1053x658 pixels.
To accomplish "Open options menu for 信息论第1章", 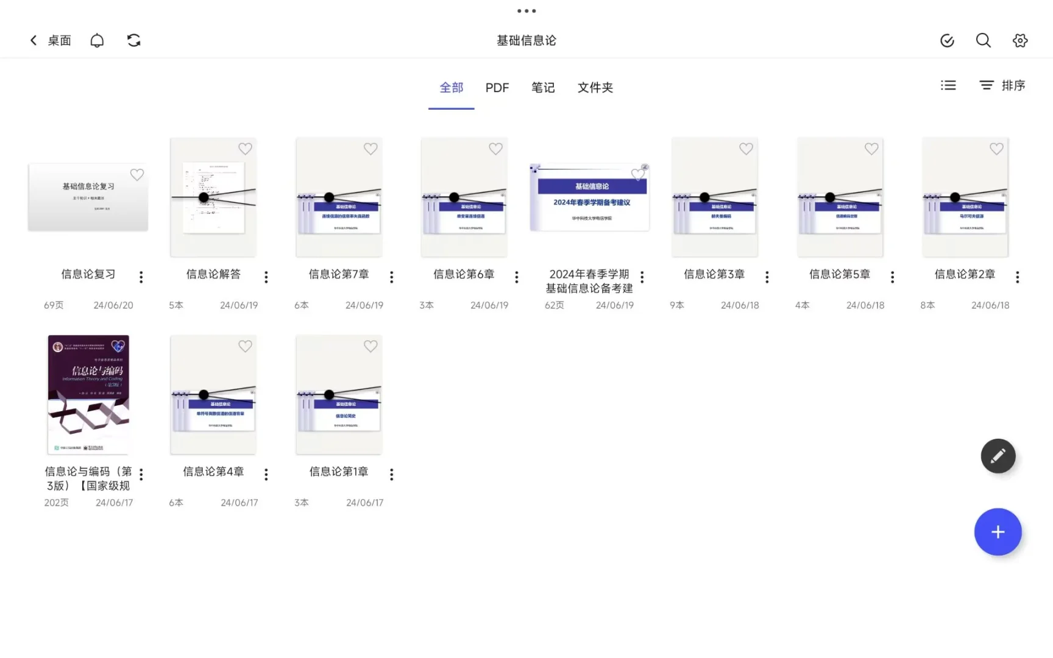I will (x=392, y=474).
